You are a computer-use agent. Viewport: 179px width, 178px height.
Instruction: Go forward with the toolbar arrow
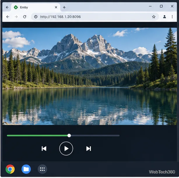(x=16, y=17)
